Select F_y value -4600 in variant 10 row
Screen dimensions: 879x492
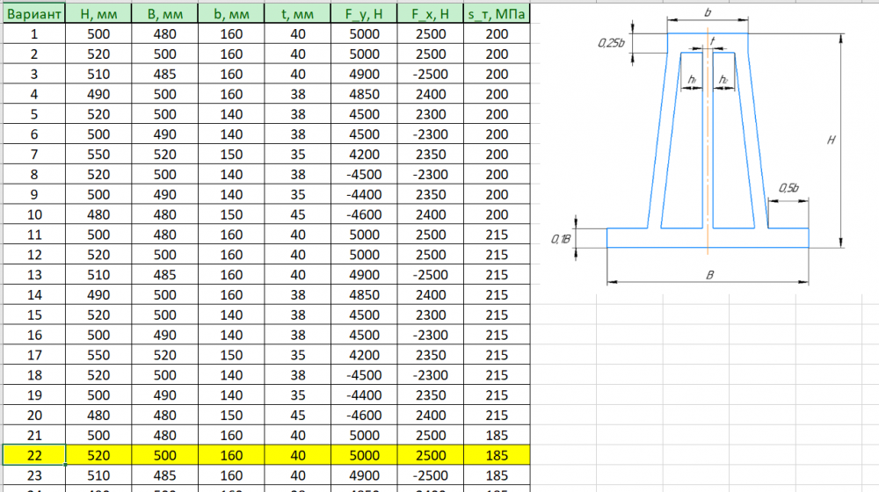[365, 214]
